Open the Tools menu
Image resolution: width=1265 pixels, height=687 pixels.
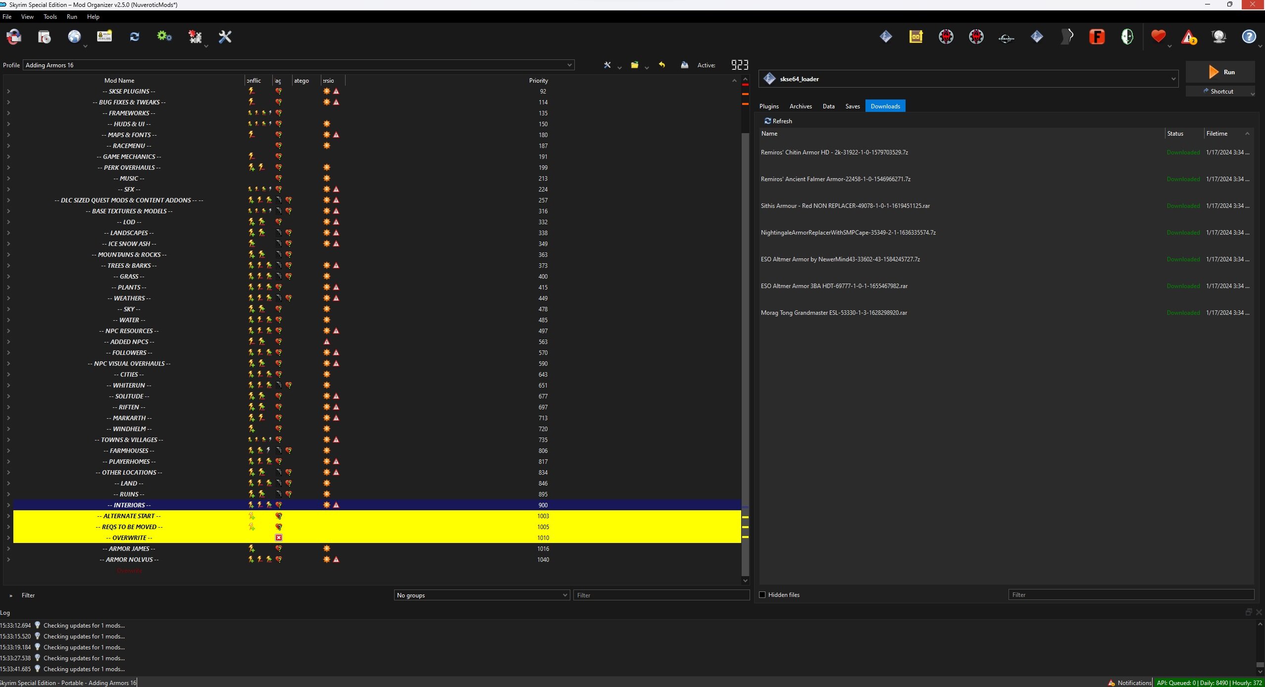pos(50,16)
